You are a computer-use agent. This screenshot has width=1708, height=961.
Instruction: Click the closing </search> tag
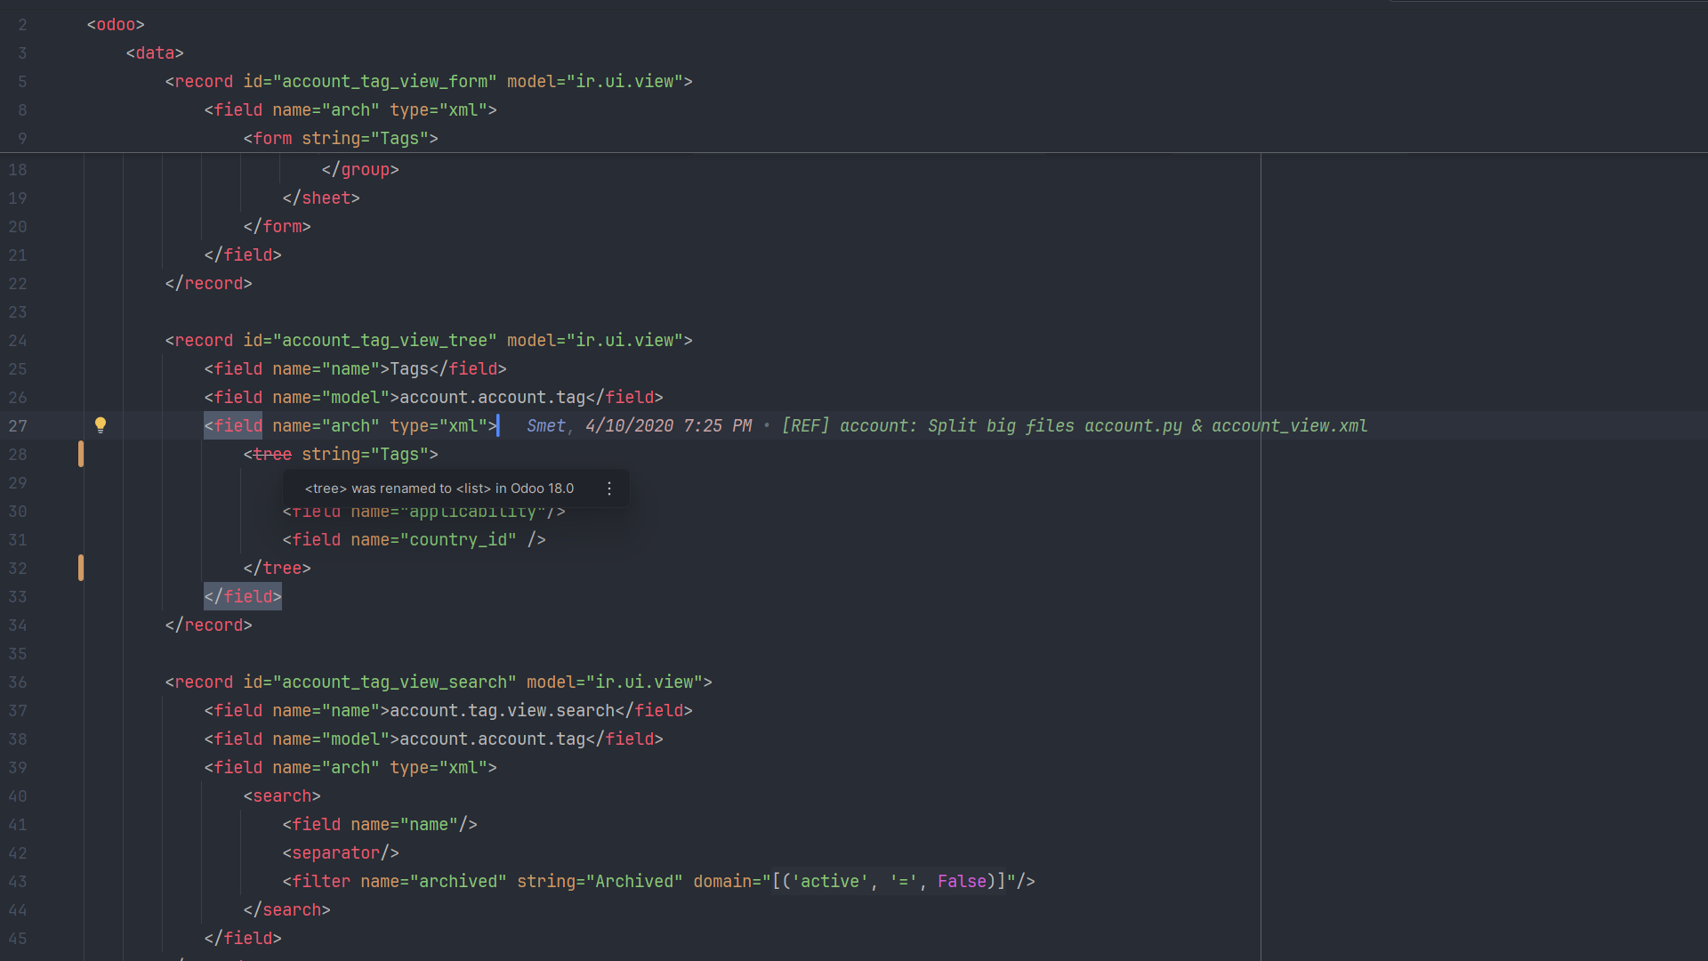point(286,910)
